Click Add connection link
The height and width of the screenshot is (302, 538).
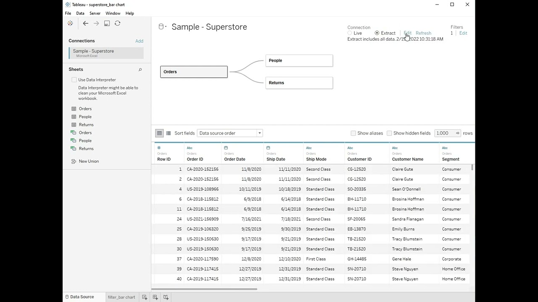point(139,41)
